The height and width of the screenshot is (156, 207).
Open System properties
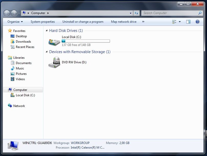[43, 22]
